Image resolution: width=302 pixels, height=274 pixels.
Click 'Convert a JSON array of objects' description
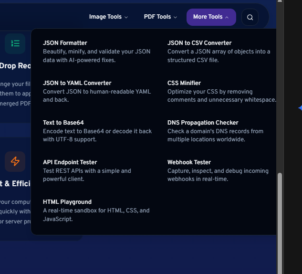coord(219,56)
